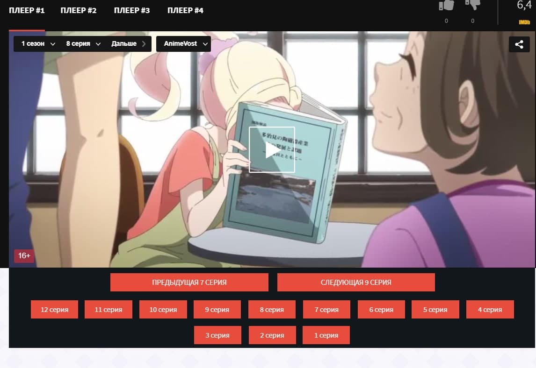The width and height of the screenshot is (536, 368).
Task: Select the ПЛЕЕР #3 tab
Action: coord(132,10)
